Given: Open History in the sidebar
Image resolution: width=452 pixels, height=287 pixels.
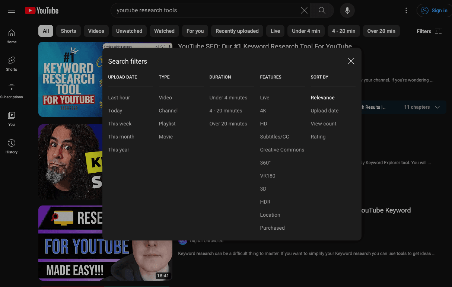Looking at the screenshot, I should click(x=12, y=147).
